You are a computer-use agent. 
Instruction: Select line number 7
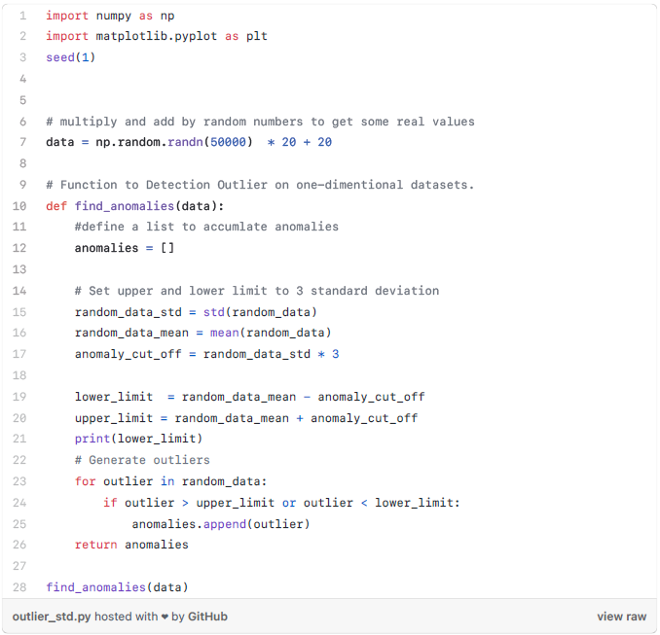tap(22, 142)
